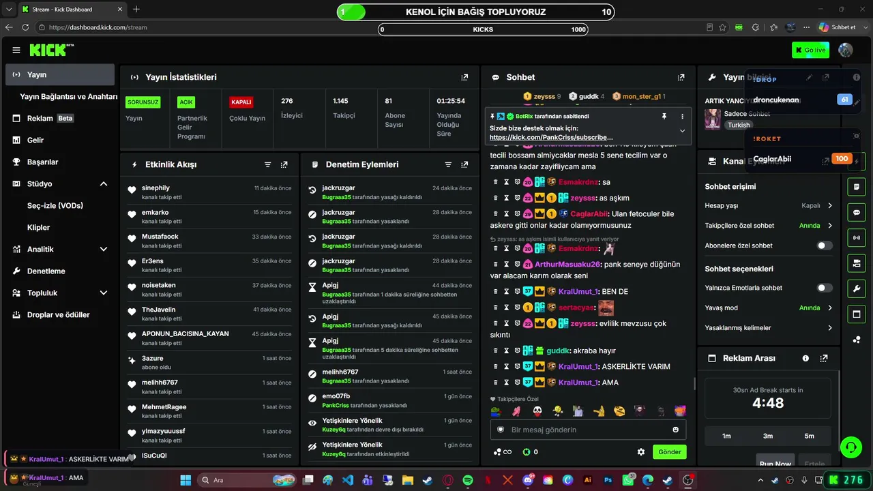
Task: Open Hesap yaşı setting
Action: pyautogui.click(x=769, y=205)
